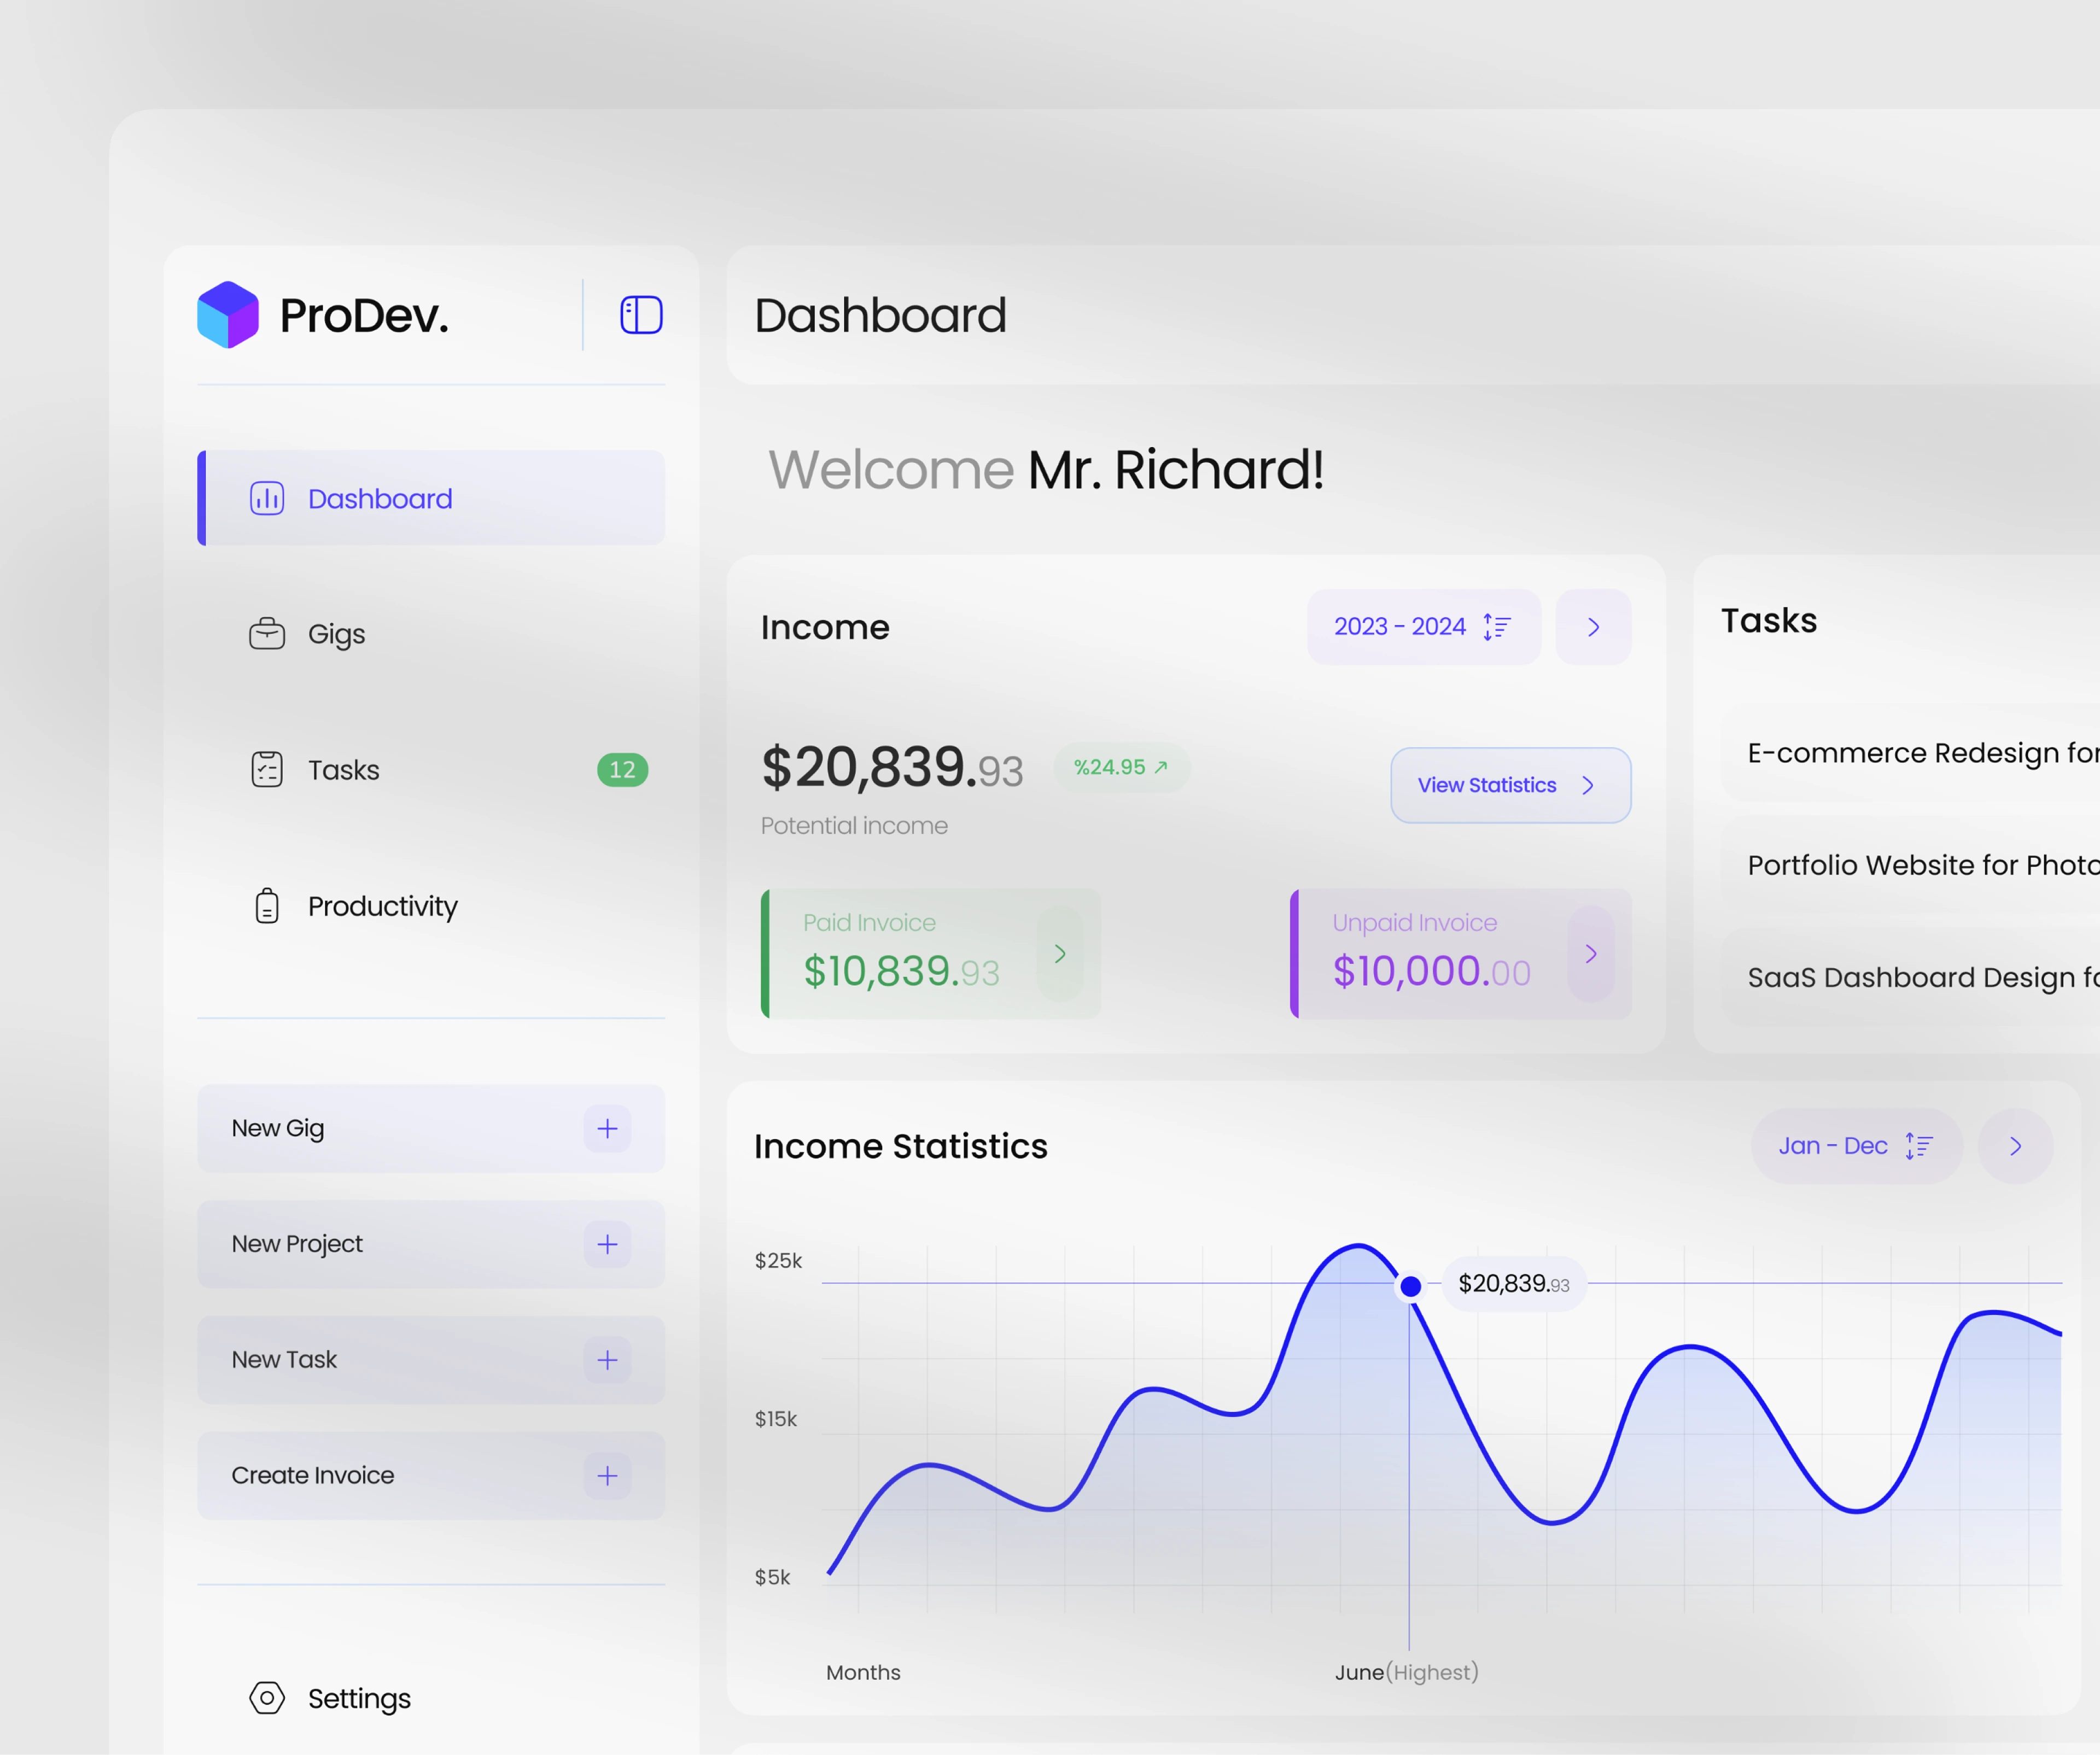Click the plus icon for New Gig
The image size is (2100, 1755).
[x=607, y=1129]
